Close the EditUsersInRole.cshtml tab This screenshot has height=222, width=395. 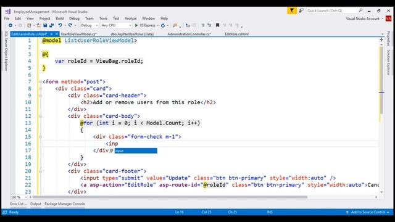coord(57,34)
